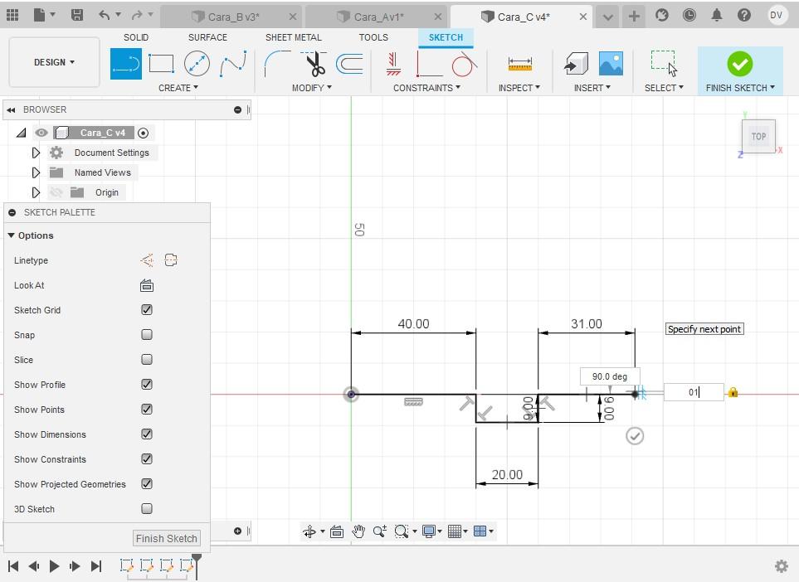Open the DESIGN workspace dropdown

54,62
